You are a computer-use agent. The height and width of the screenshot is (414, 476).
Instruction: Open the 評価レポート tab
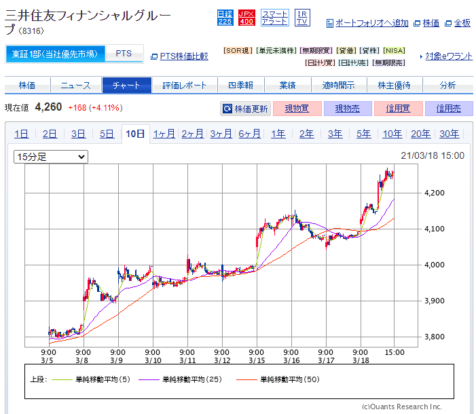(x=184, y=86)
